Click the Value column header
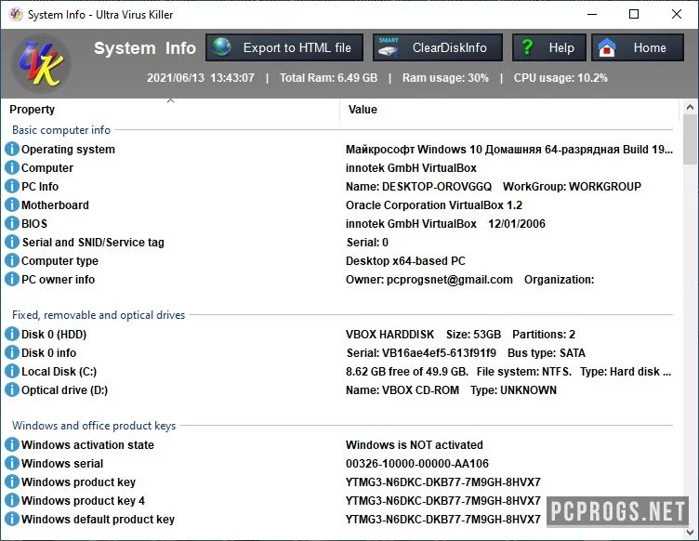The height and width of the screenshot is (541, 699). 509,109
